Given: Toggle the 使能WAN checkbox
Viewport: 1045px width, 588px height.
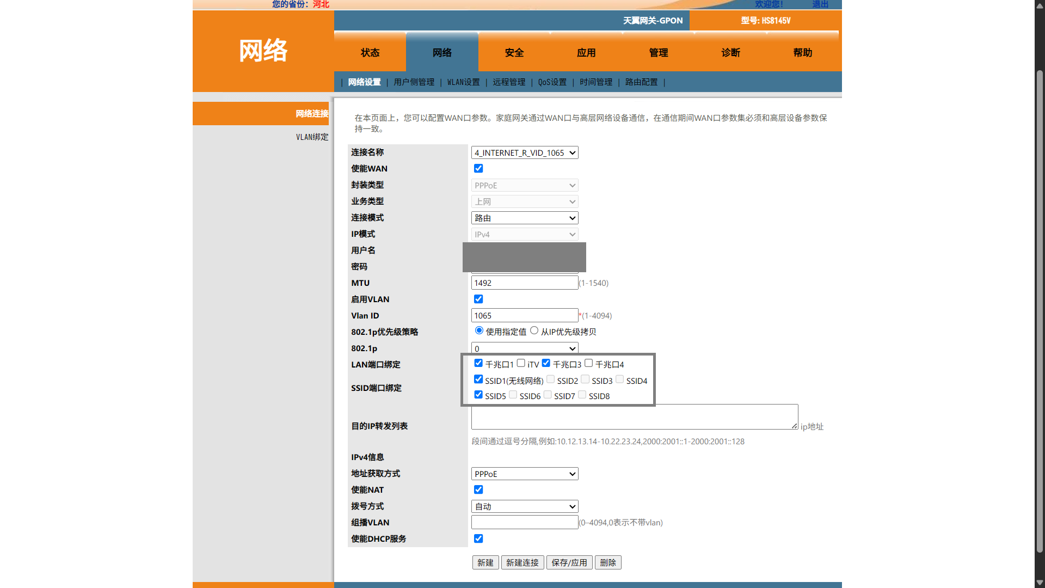Looking at the screenshot, I should pos(478,169).
